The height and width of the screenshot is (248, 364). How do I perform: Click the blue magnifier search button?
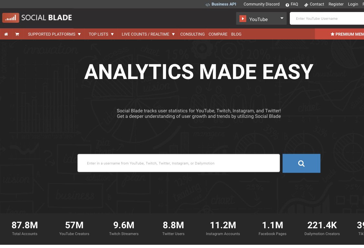[301, 163]
